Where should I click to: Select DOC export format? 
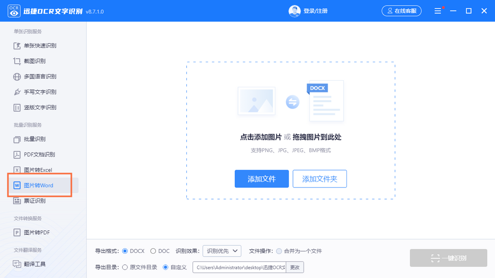(160, 251)
